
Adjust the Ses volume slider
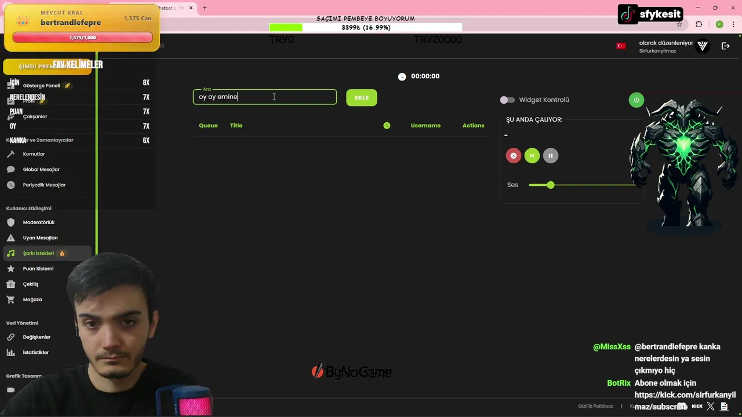tap(582, 185)
